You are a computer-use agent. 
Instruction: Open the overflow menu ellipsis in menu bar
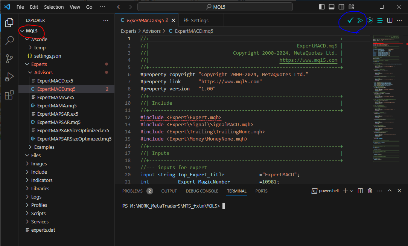(x=102, y=7)
